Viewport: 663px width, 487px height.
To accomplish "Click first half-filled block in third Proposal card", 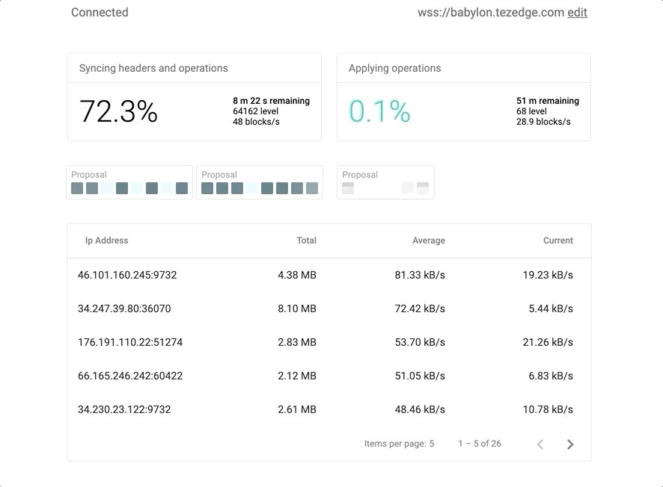I will tap(348, 188).
